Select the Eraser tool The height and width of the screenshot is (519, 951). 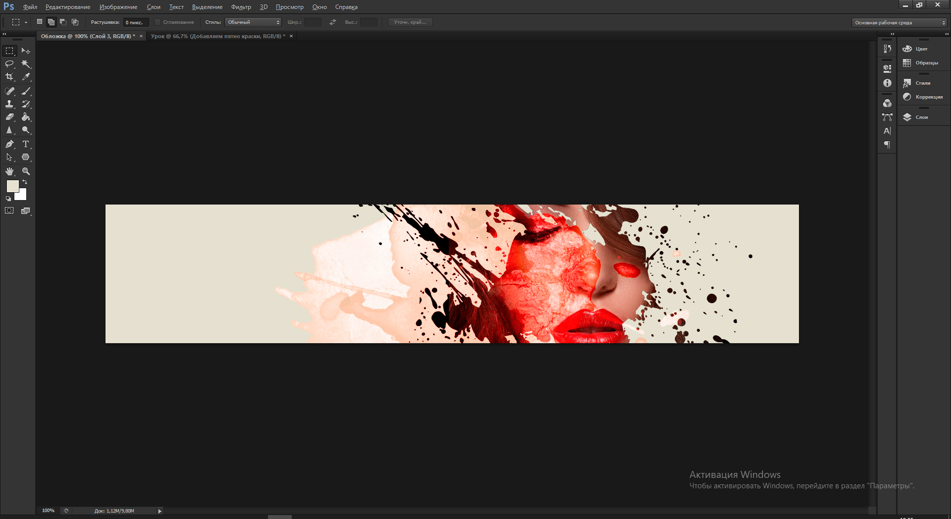coord(9,117)
